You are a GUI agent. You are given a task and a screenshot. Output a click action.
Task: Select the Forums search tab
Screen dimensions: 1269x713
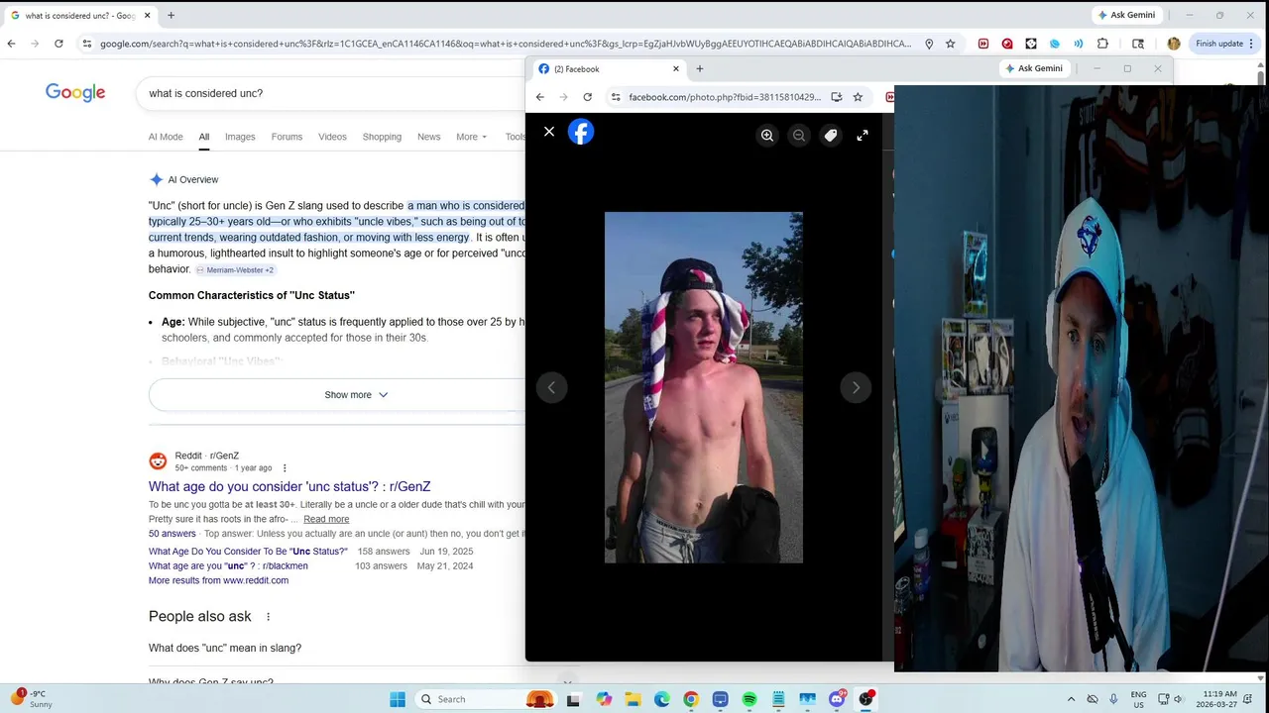coord(287,137)
